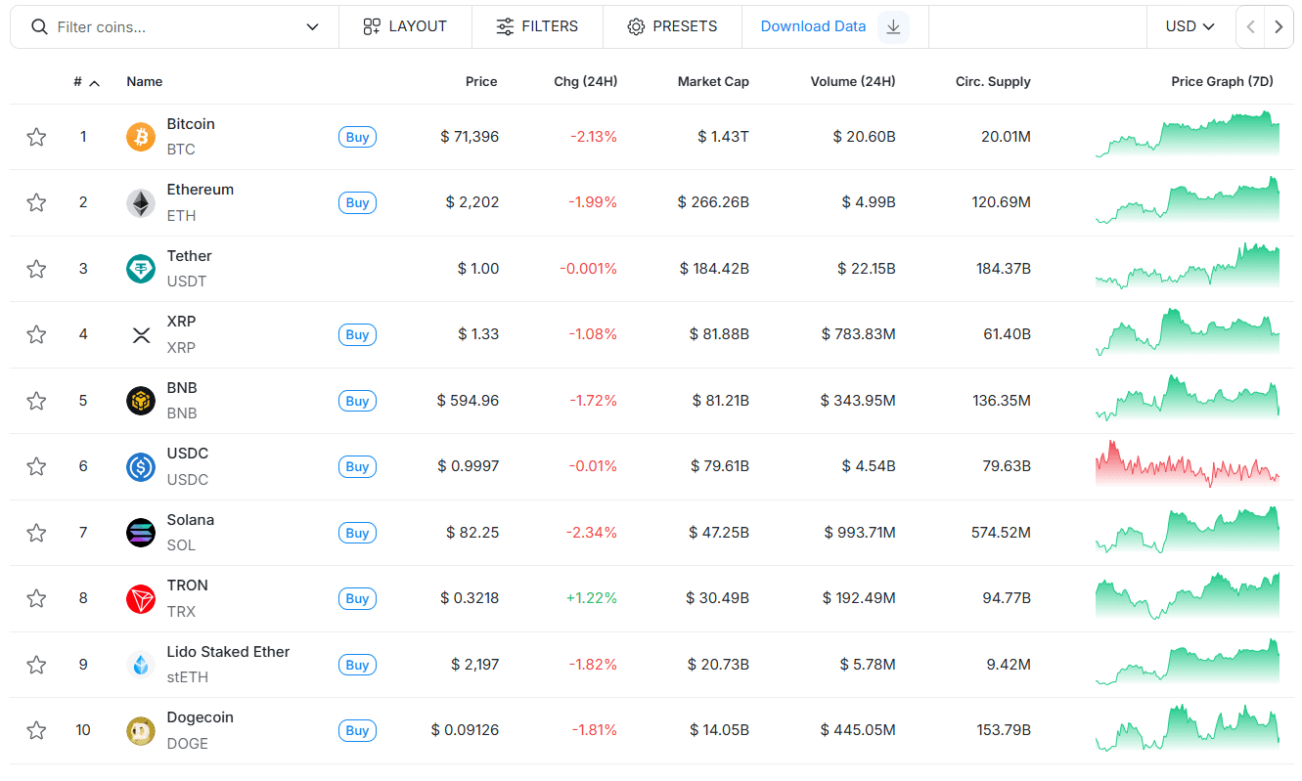Click the Filter coins search field

pos(166,26)
